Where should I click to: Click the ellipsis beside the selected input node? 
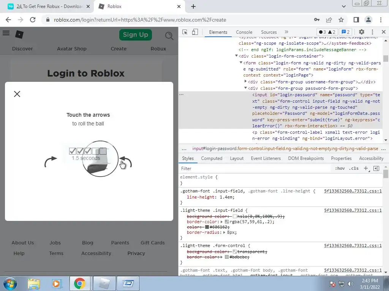tap(181, 94)
